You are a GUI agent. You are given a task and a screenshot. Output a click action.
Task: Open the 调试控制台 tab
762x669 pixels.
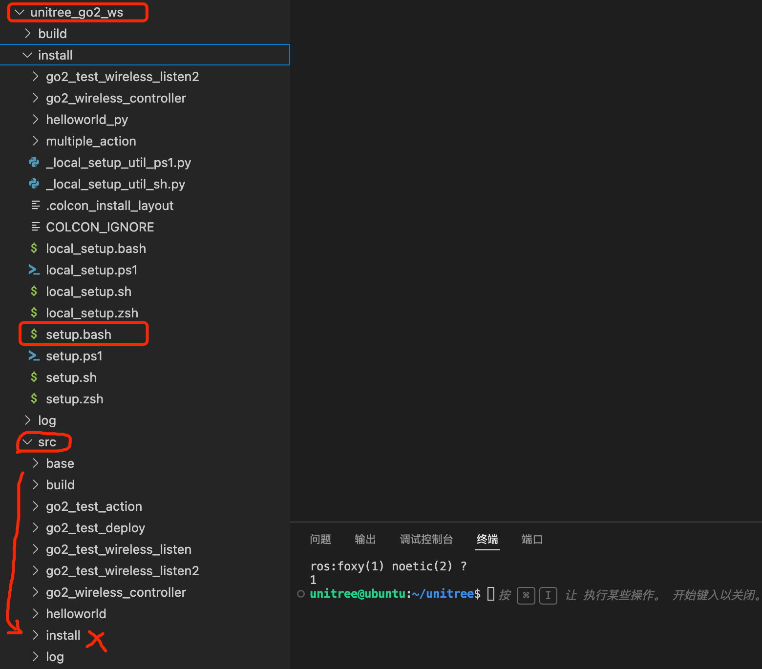pyautogui.click(x=426, y=539)
